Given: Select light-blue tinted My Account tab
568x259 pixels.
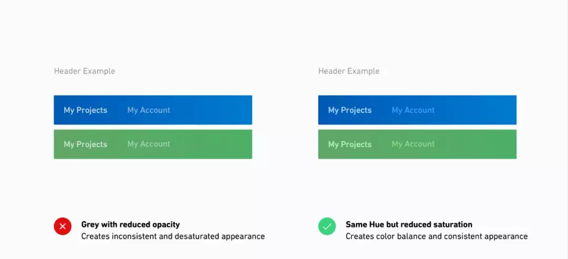Looking at the screenshot, I should pos(413,110).
